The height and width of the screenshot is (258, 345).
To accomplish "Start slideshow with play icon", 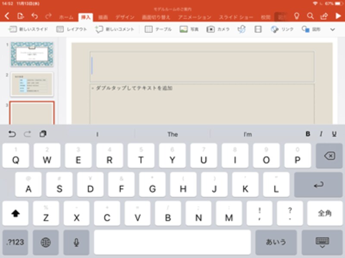I will [338, 16].
